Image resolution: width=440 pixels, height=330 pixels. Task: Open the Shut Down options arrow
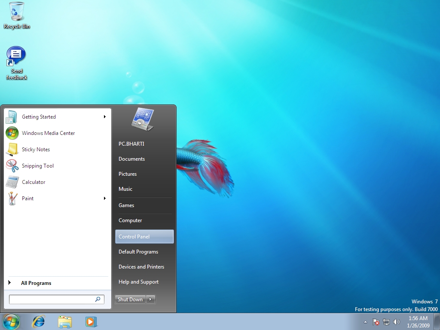(150, 299)
